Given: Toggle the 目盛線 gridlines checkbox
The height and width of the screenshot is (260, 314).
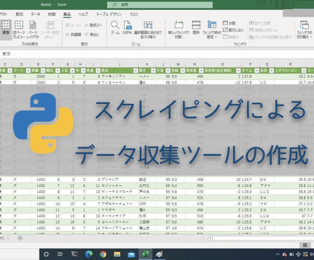Looking at the screenshot, I should coord(67,34).
